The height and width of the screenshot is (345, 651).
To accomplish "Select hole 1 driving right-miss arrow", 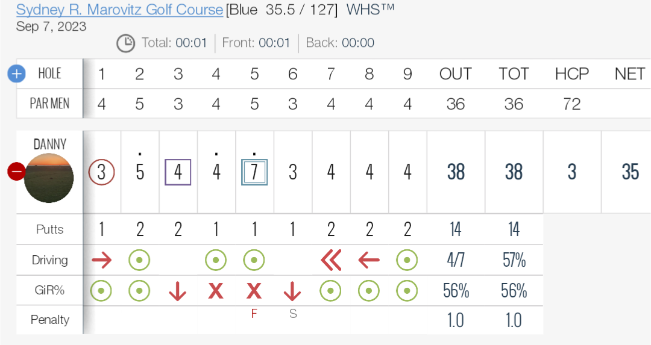I will click(x=102, y=261).
